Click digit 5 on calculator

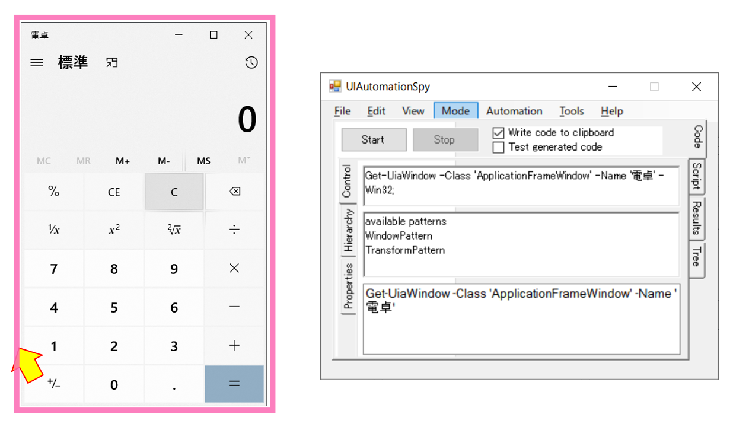[x=114, y=307]
